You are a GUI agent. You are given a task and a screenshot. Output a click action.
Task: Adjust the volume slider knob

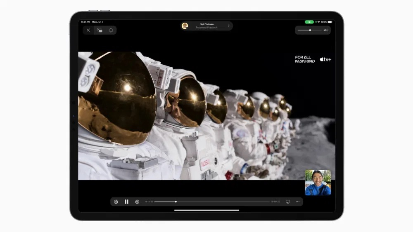[x=310, y=30]
